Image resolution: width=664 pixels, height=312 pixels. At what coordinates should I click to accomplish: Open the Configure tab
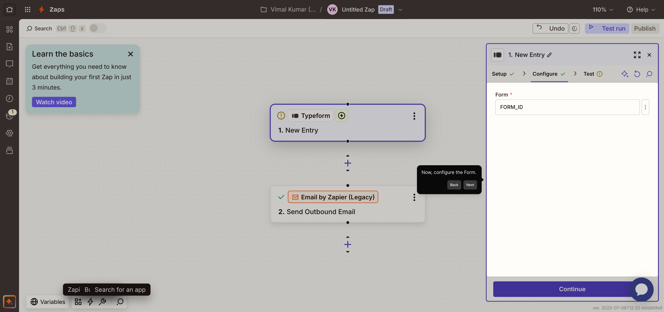(549, 74)
